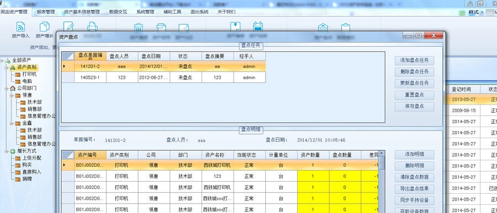Click asset name 123 in detail table
This screenshot has height=213, width=497.
[x=218, y=176]
